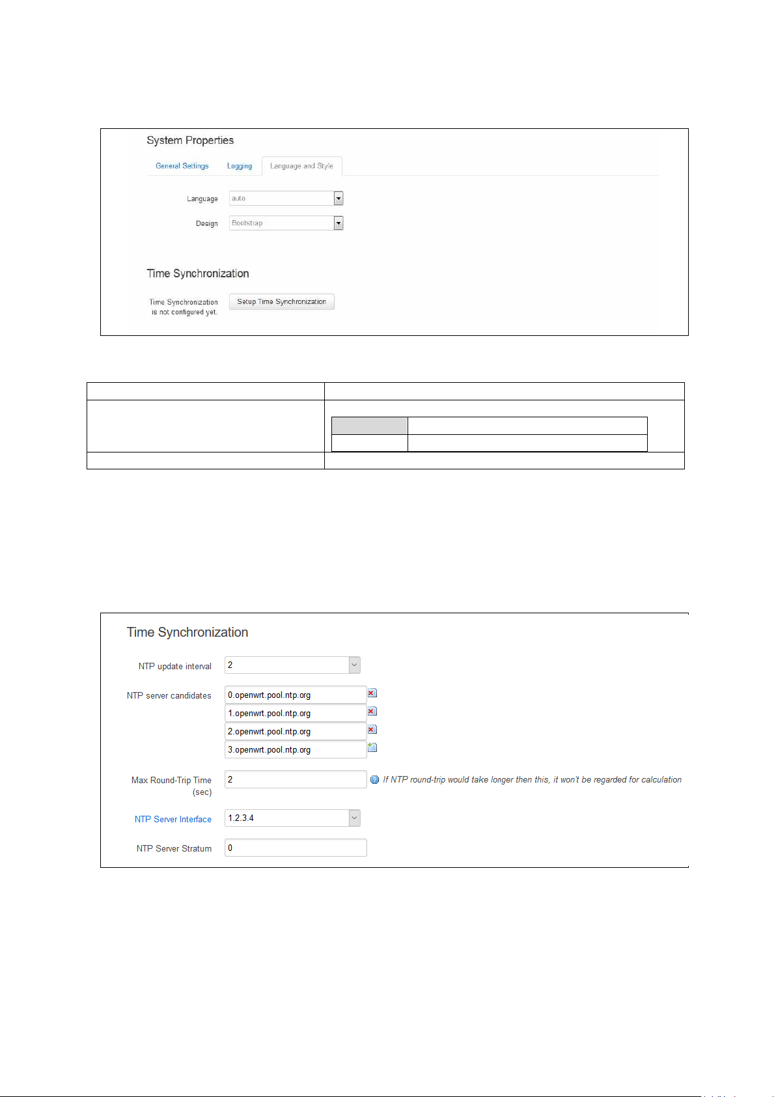
Task: Click the NTP Server Stratum field
Action: (x=296, y=848)
